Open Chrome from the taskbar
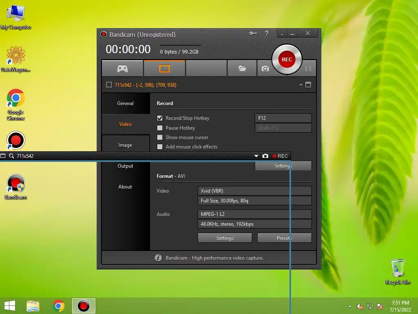Viewport: 418px width, 314px height. click(x=58, y=306)
